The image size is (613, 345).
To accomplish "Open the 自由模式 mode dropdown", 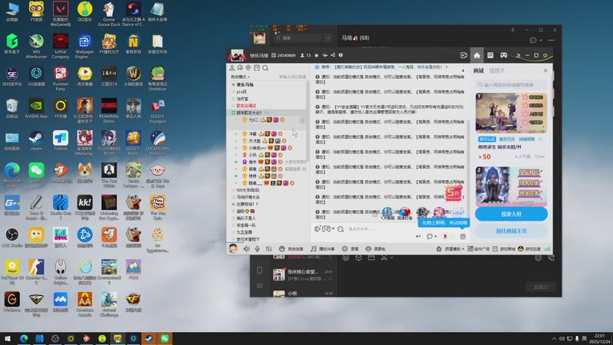I will (241, 77).
